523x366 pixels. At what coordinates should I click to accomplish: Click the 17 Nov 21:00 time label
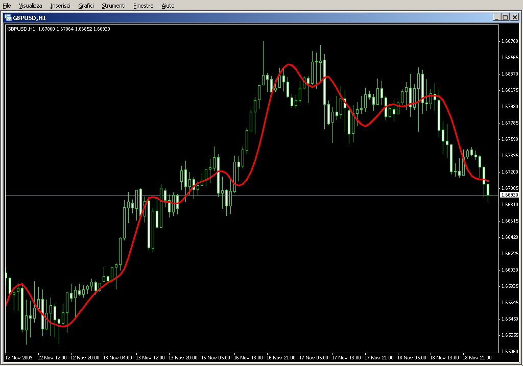(x=379, y=358)
